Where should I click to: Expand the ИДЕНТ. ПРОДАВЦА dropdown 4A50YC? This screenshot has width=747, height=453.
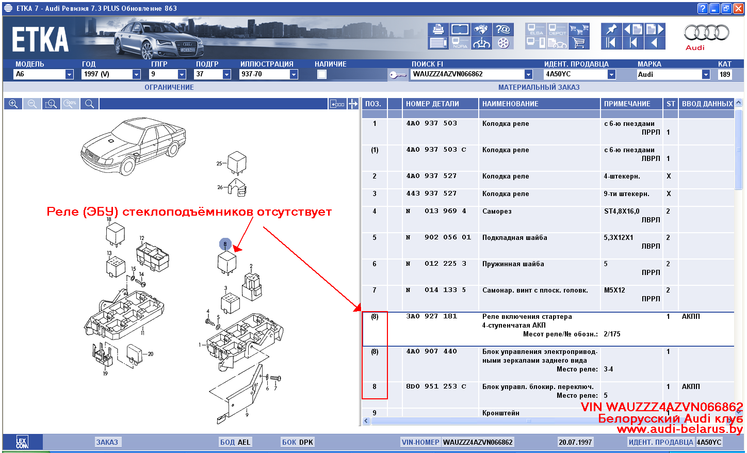coord(611,74)
